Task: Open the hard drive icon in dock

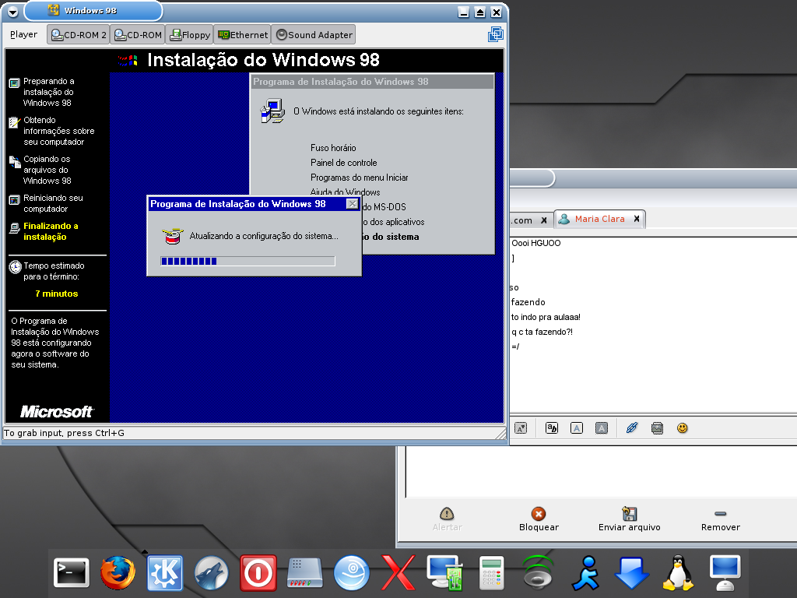Action: coord(304,572)
